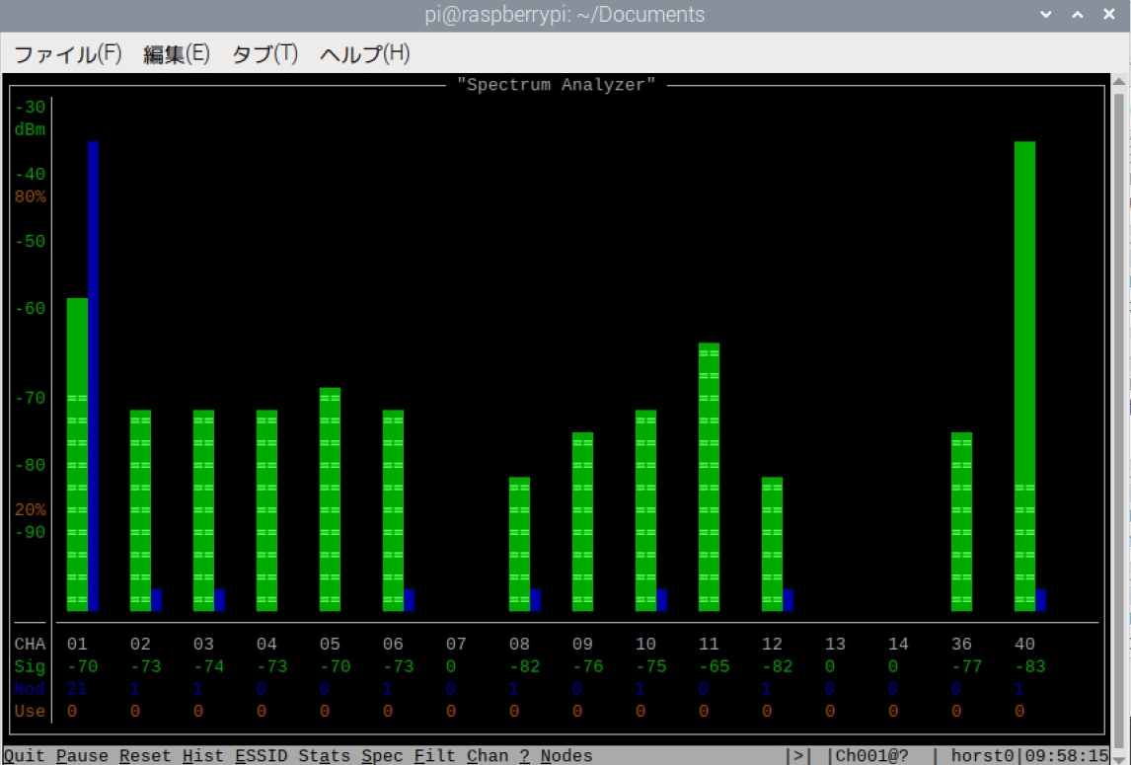Open the Stats view
Screen dimensions: 1131x765
pos(324,756)
